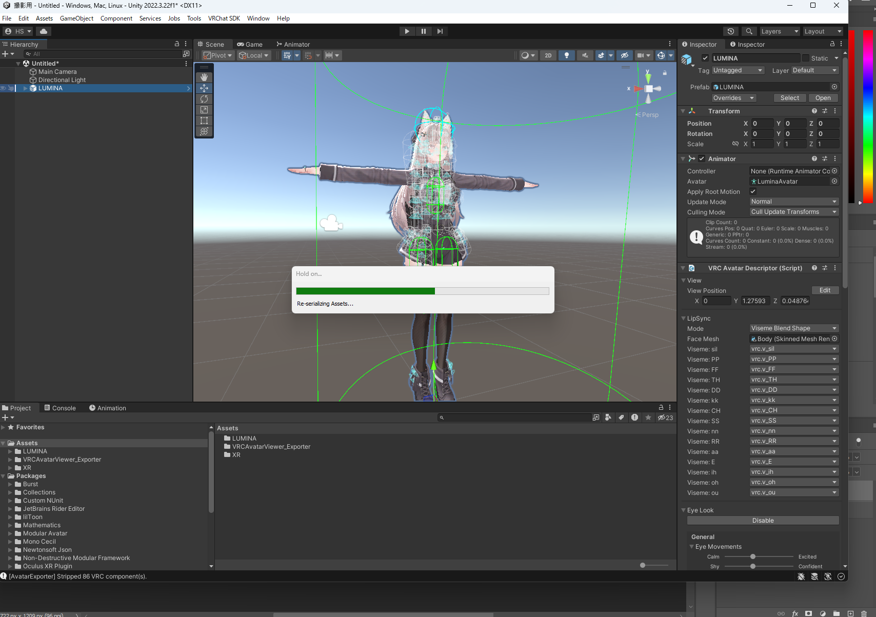Viewport: 876px width, 617px height.
Task: Click the Edit button for View Position
Action: [x=825, y=290]
